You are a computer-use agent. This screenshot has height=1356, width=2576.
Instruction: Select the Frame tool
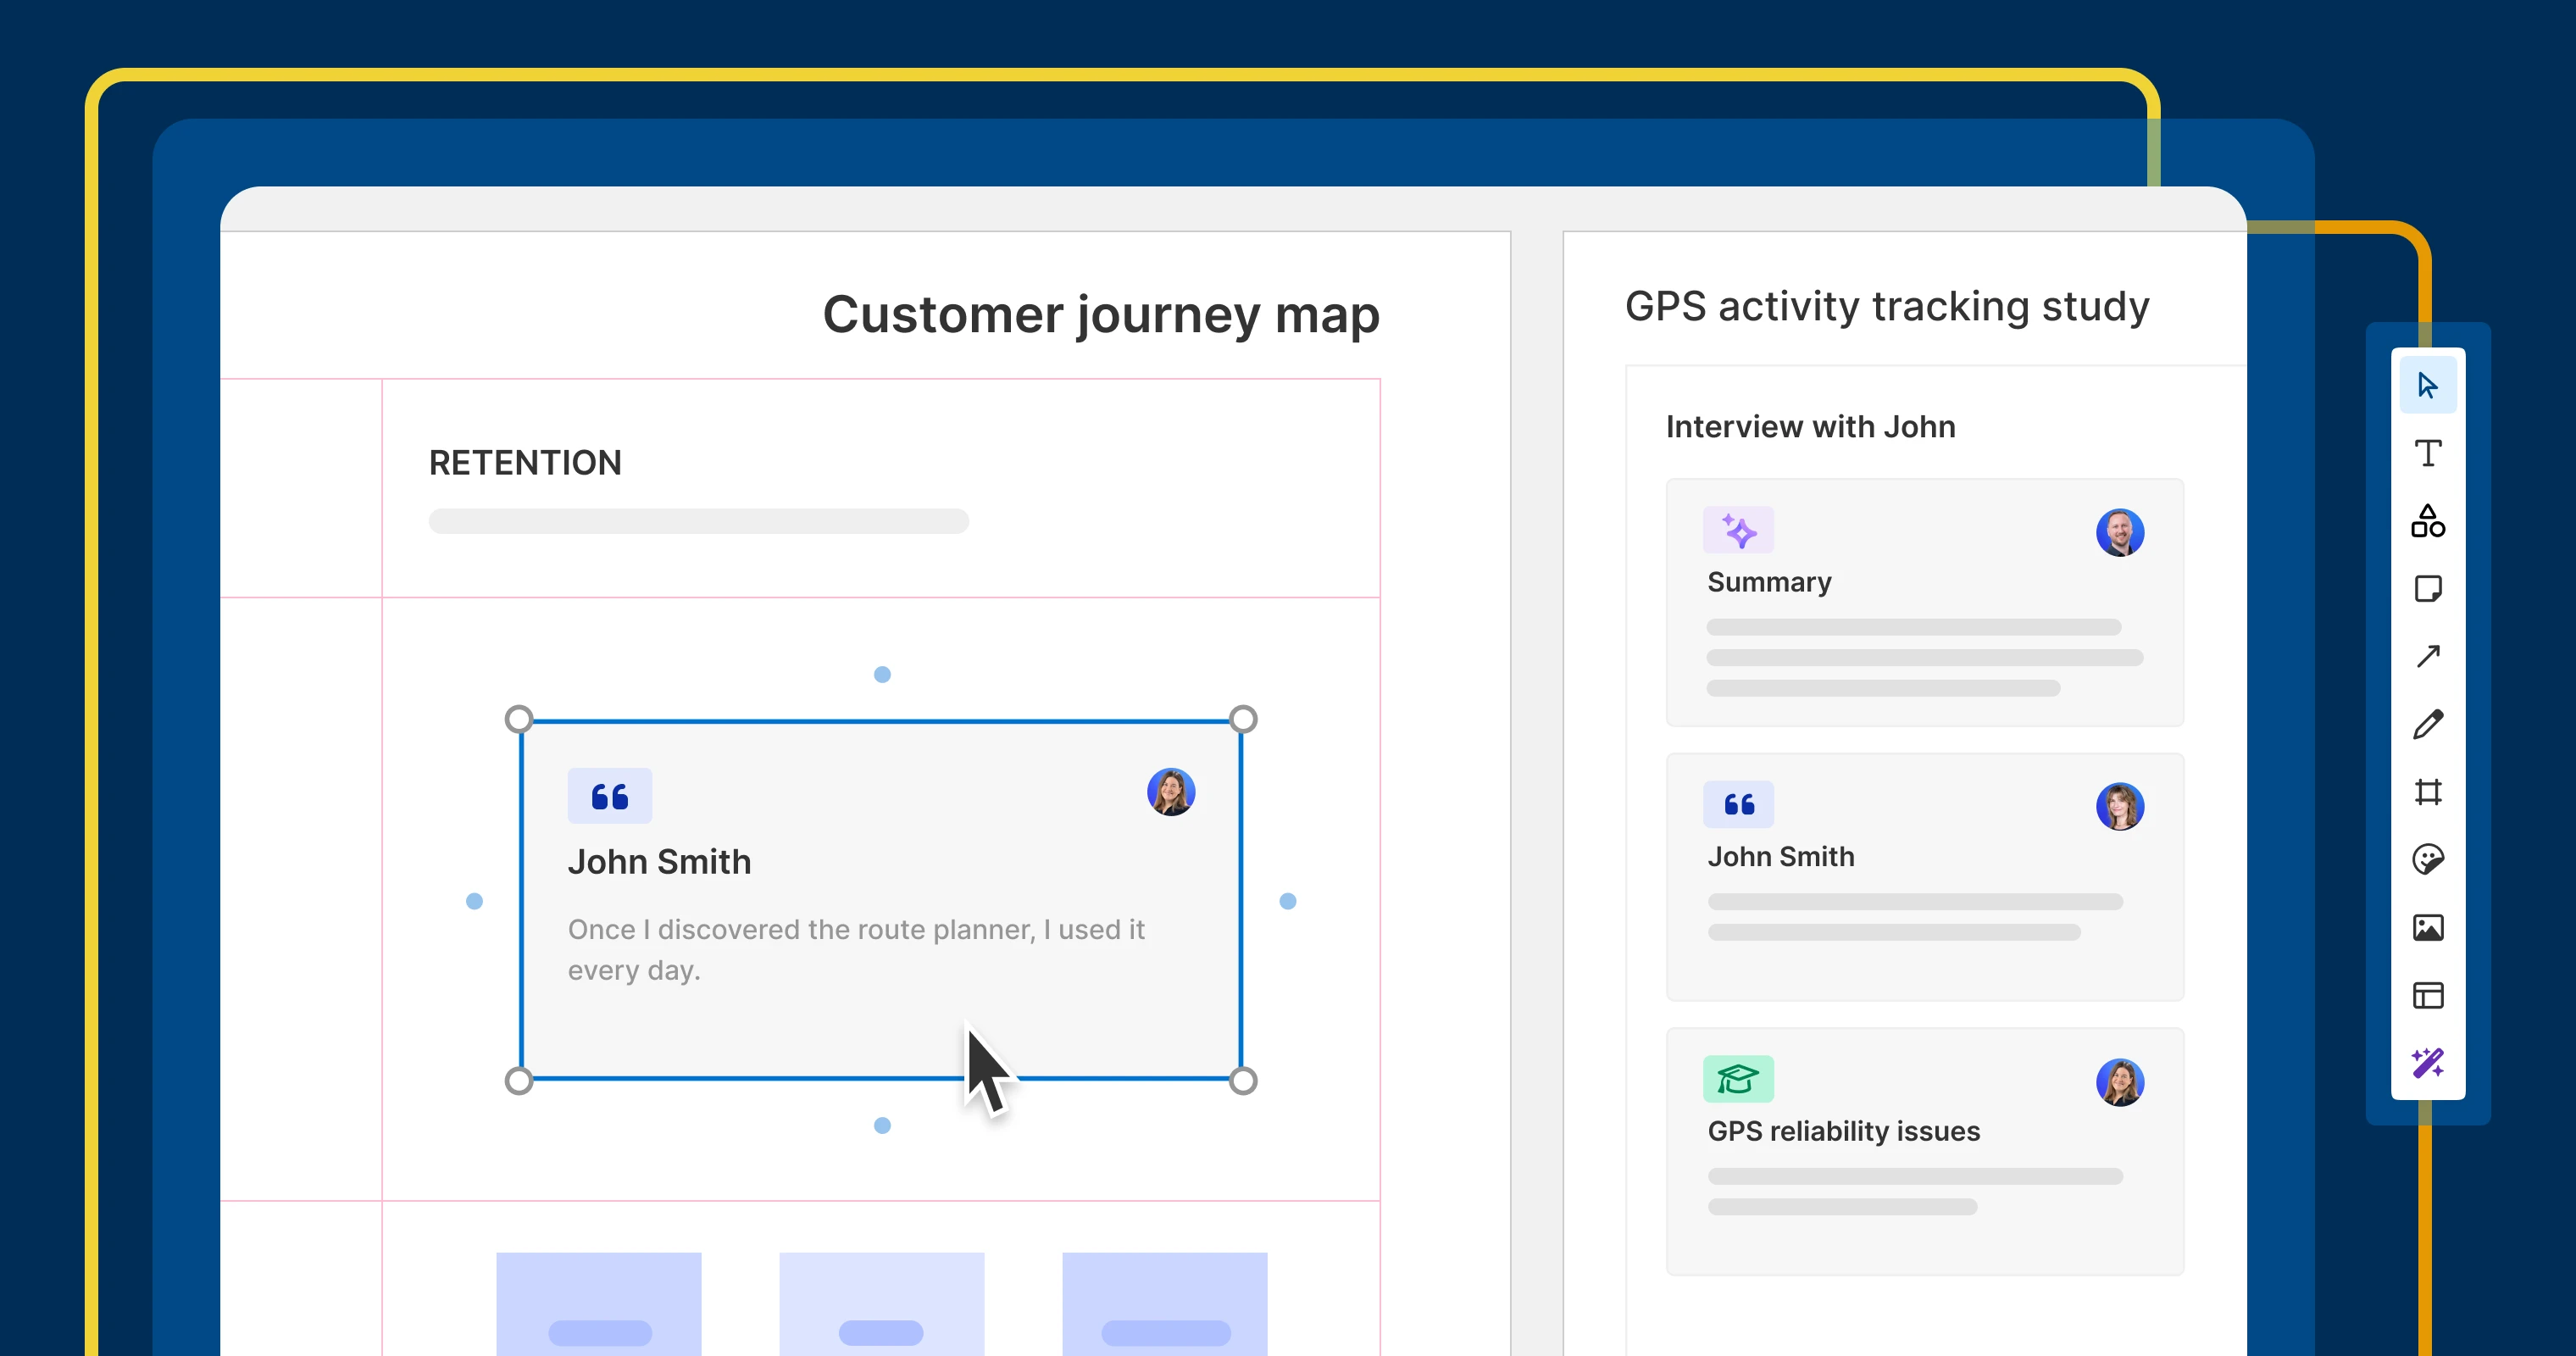(2427, 792)
